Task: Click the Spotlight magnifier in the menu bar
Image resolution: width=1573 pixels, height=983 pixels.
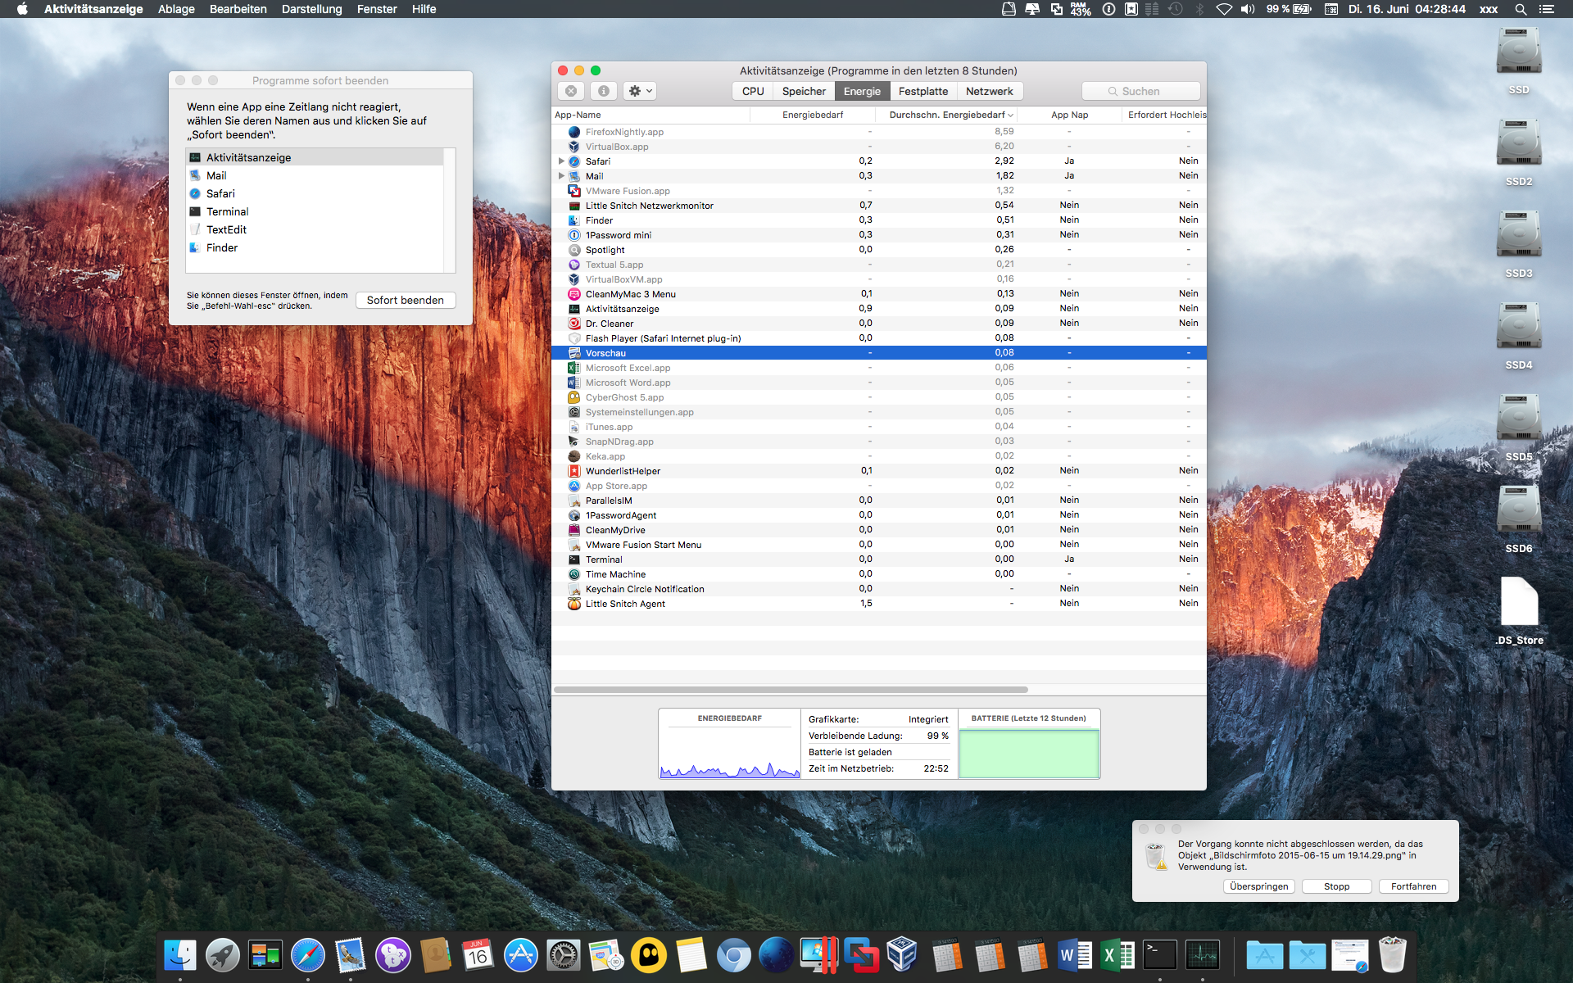Action: 1521,9
